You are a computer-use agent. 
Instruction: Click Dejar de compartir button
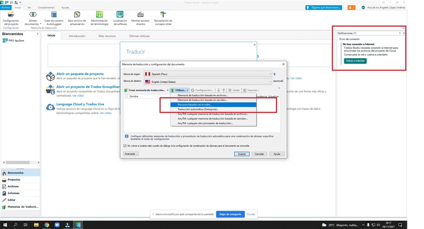[230, 214]
